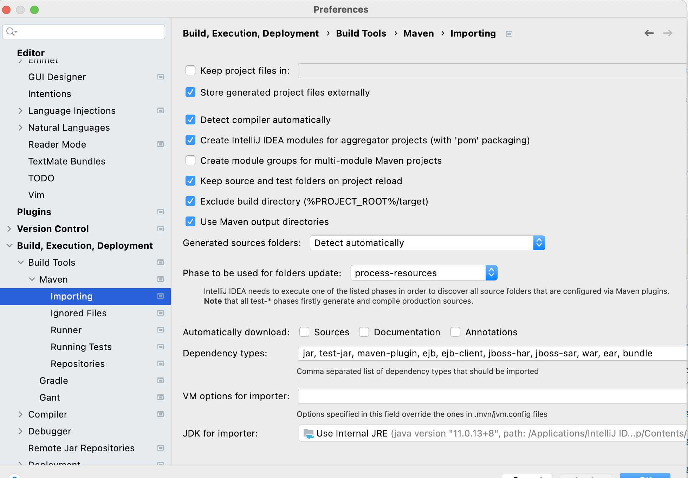This screenshot has width=688, height=478.
Task: Expand Natural Languages tree node
Action: [20, 128]
